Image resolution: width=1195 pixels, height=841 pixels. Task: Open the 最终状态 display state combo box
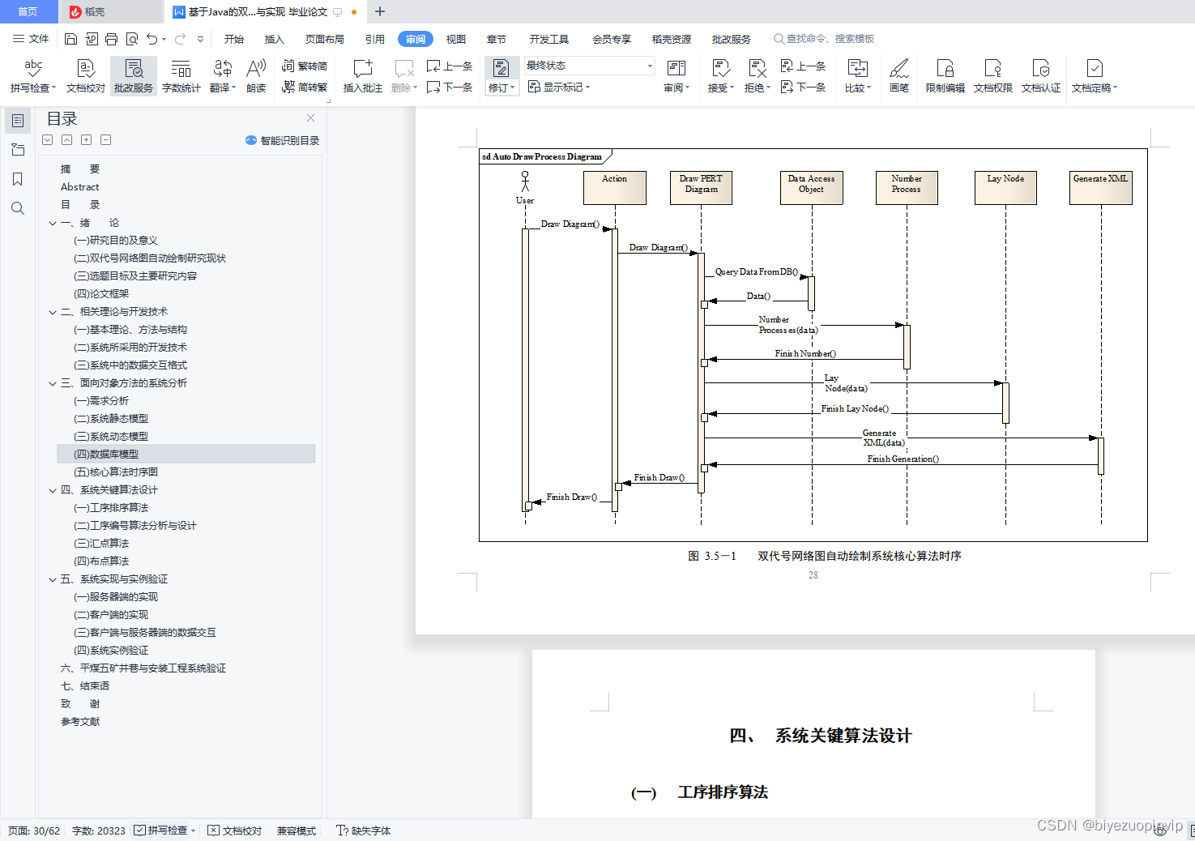point(589,66)
